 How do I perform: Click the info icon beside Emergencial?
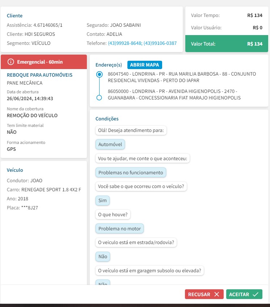(10, 62)
